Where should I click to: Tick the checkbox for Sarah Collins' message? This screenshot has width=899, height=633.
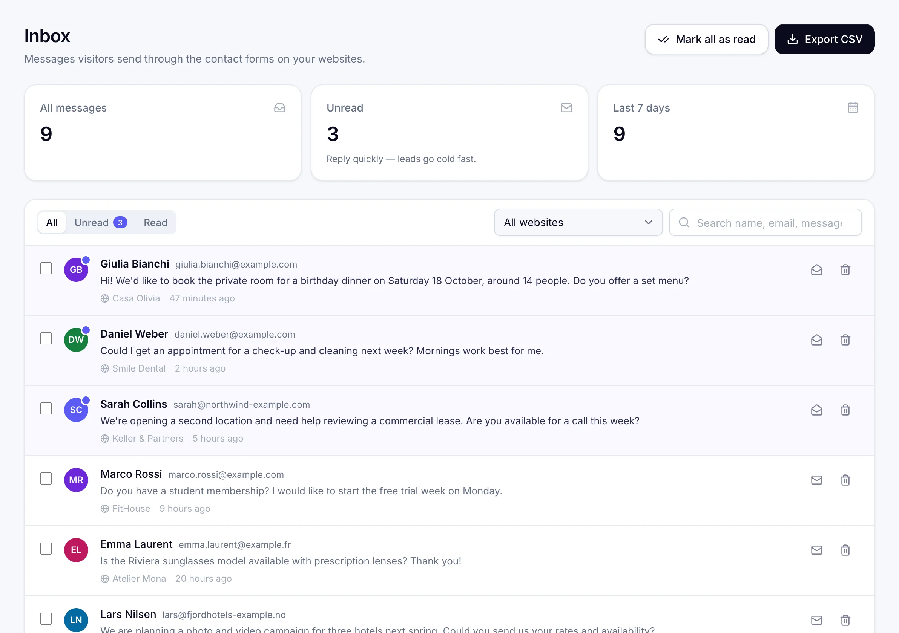(46, 408)
